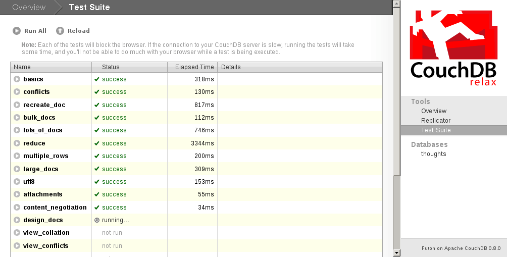This screenshot has height=257, width=507.
Task: Click the 34ms elapsed time value
Action: tap(206, 207)
